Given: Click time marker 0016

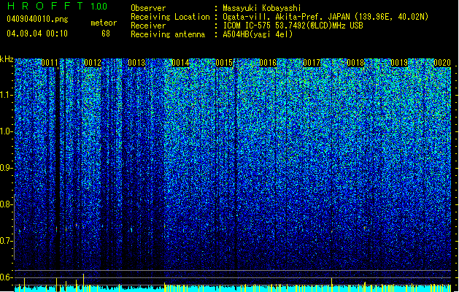Looking at the screenshot, I should click(x=268, y=63).
